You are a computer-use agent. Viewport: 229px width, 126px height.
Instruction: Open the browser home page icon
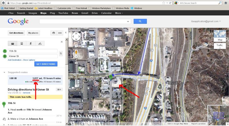(x=226, y=3)
